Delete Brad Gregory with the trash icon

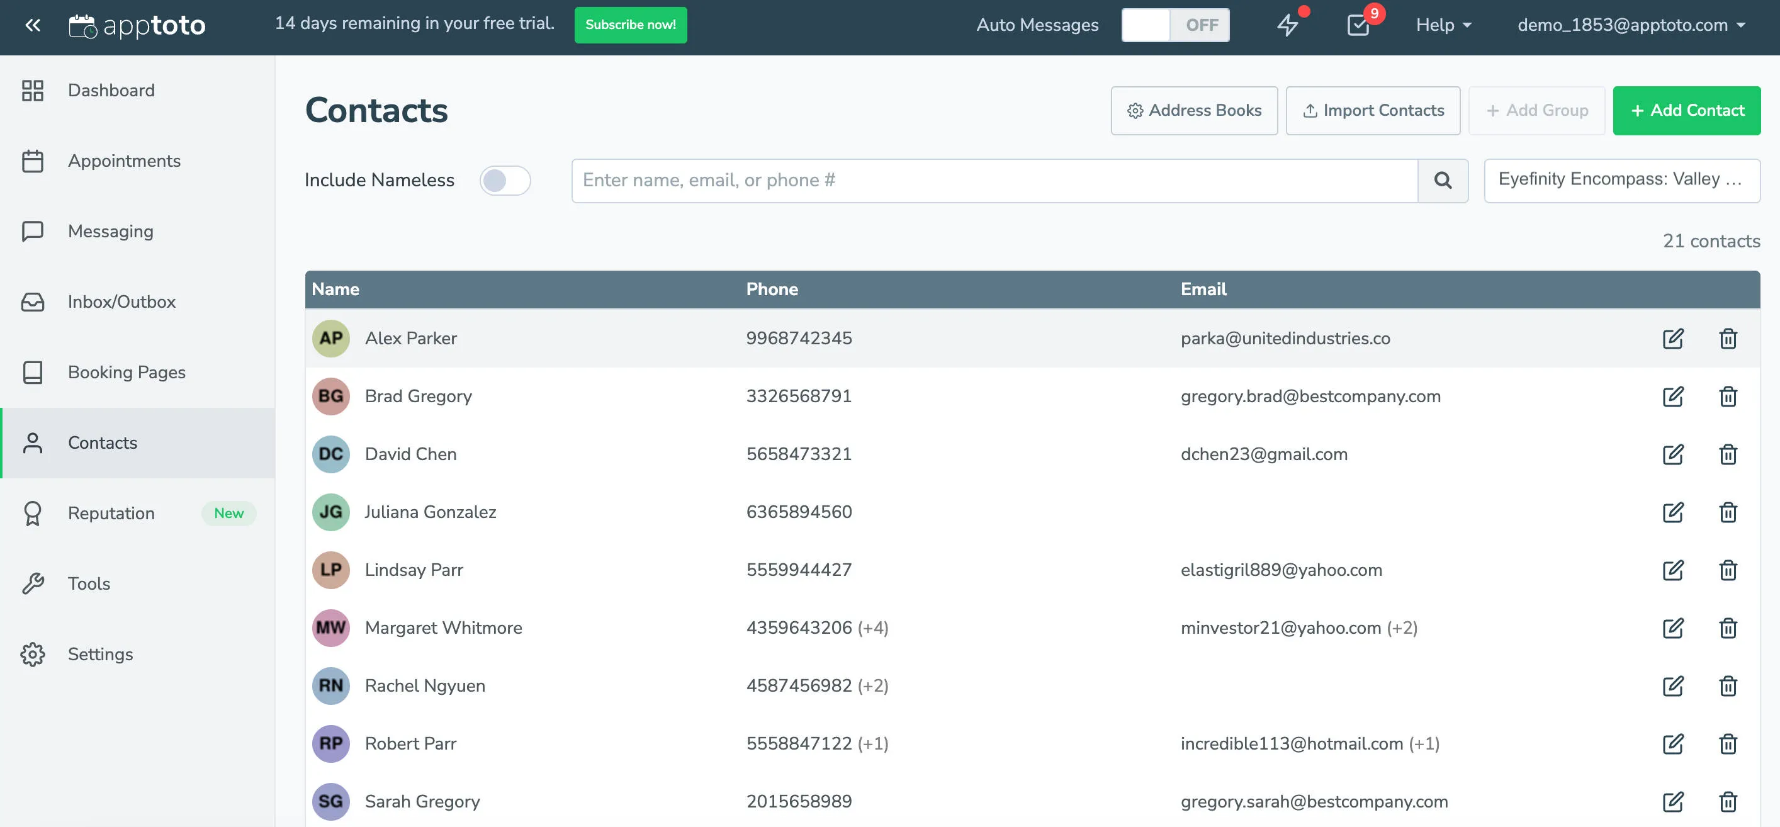1728,397
